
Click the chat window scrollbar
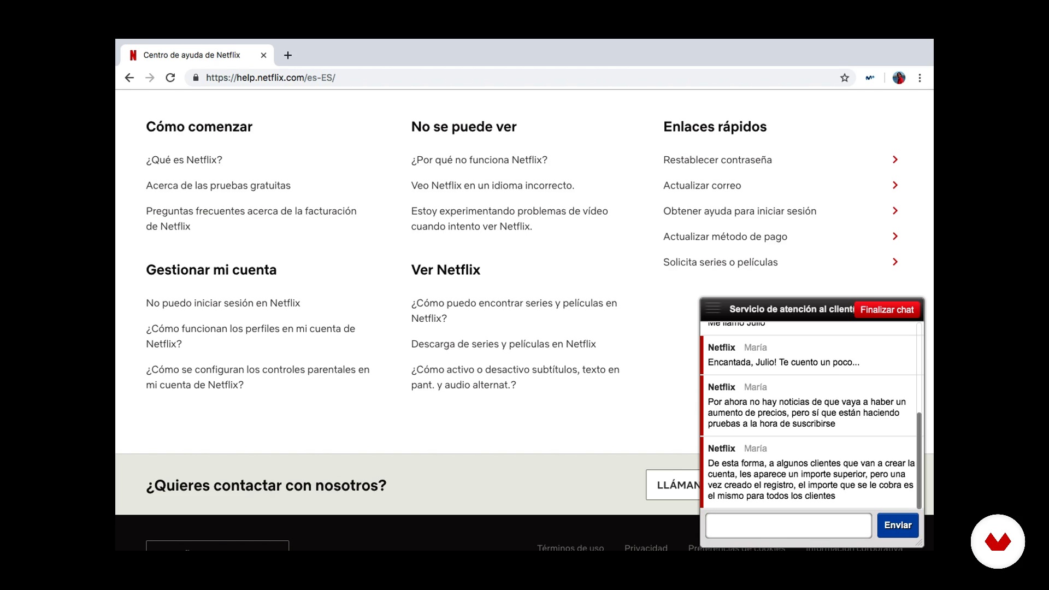point(919,460)
